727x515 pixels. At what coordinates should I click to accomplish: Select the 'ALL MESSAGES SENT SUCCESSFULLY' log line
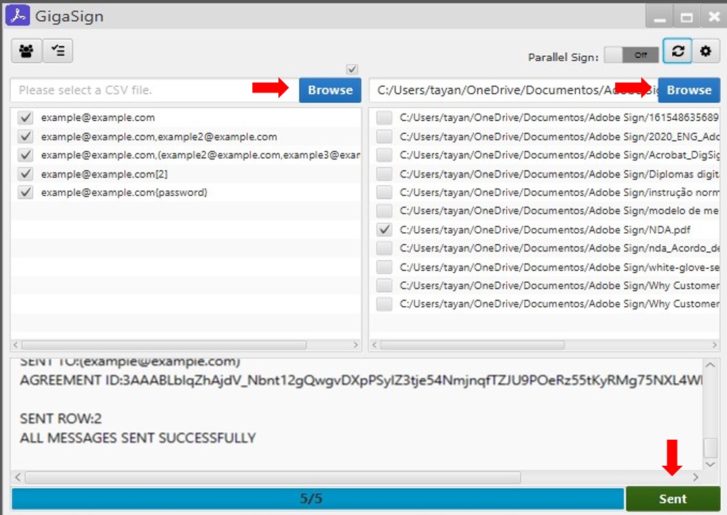[138, 438]
